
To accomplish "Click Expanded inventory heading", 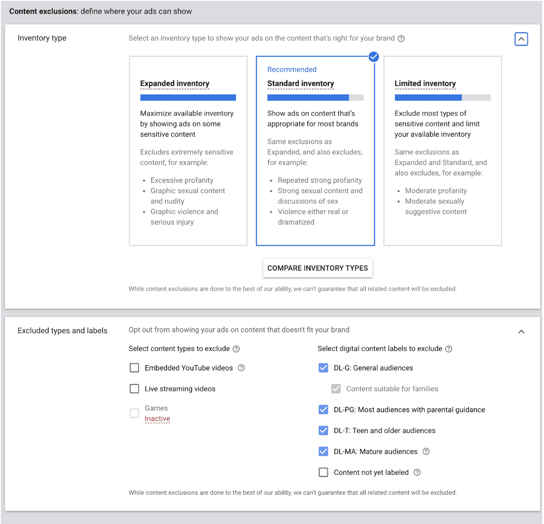I will tap(175, 84).
